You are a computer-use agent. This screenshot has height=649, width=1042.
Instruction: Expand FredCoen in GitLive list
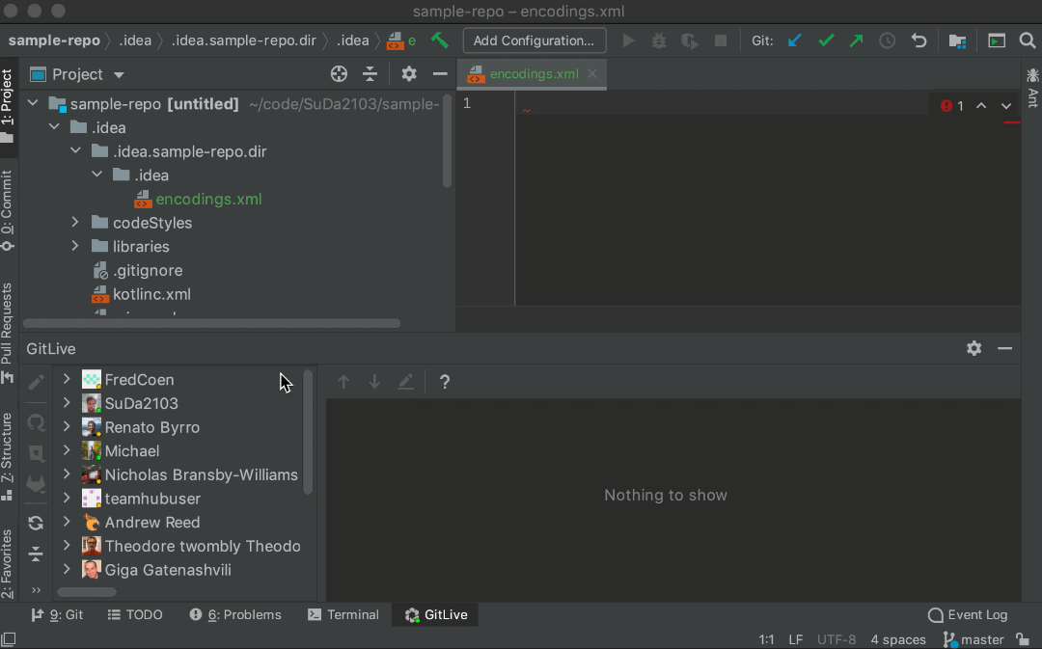pos(67,379)
